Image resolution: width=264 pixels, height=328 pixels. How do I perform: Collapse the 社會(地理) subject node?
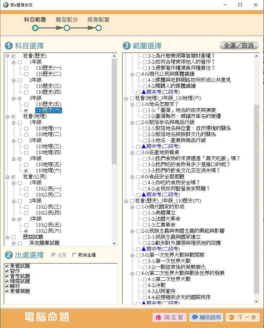click(x=7, y=116)
